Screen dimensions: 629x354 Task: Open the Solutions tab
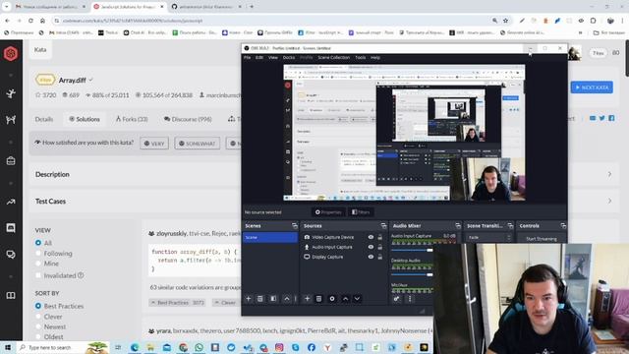(85, 119)
